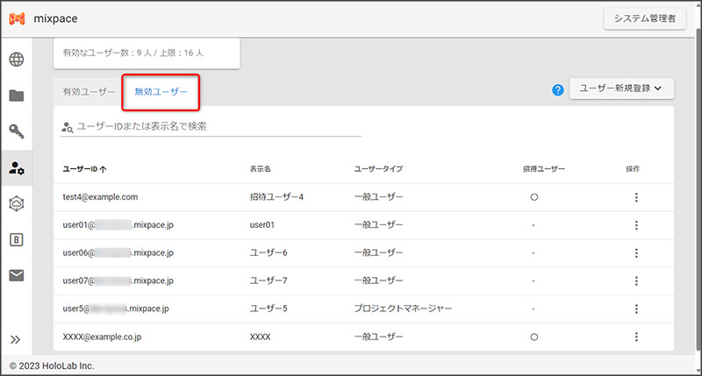Open three-dot menu for ユーザー5 row
Screen dimensions: 702x376
coord(636,309)
